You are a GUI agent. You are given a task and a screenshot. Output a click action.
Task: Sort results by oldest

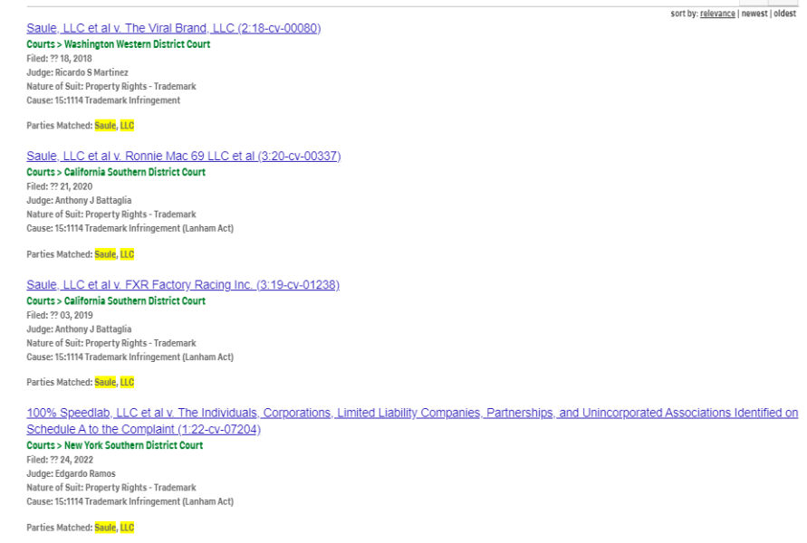[x=785, y=14]
